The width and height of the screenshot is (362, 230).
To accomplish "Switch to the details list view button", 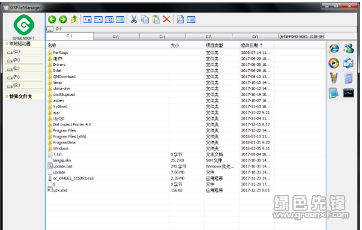I will pyautogui.click(x=120, y=20).
